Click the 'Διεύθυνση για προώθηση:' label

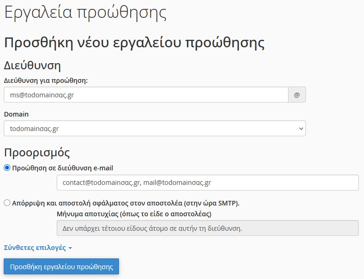pos(46,81)
